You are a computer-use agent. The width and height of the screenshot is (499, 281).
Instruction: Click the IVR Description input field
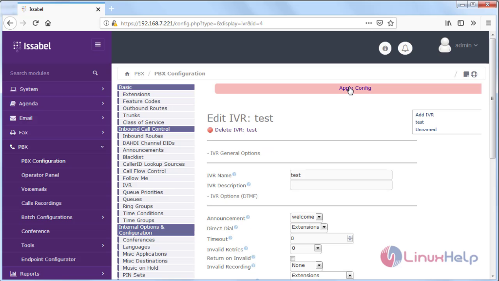[341, 185]
